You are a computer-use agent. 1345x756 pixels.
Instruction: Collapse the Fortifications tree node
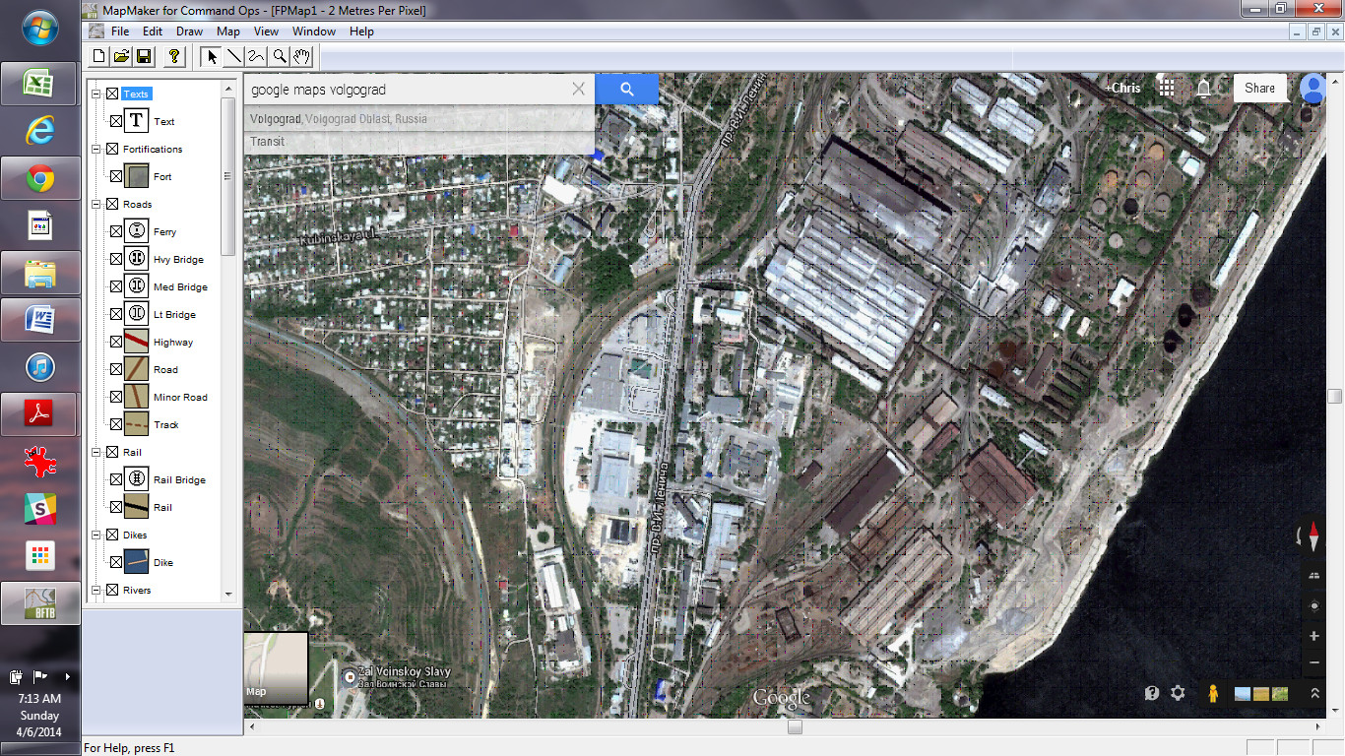point(96,150)
